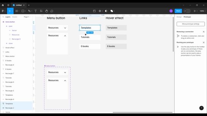
Task: Toggle Dev Mode switch
Action: [187, 11]
